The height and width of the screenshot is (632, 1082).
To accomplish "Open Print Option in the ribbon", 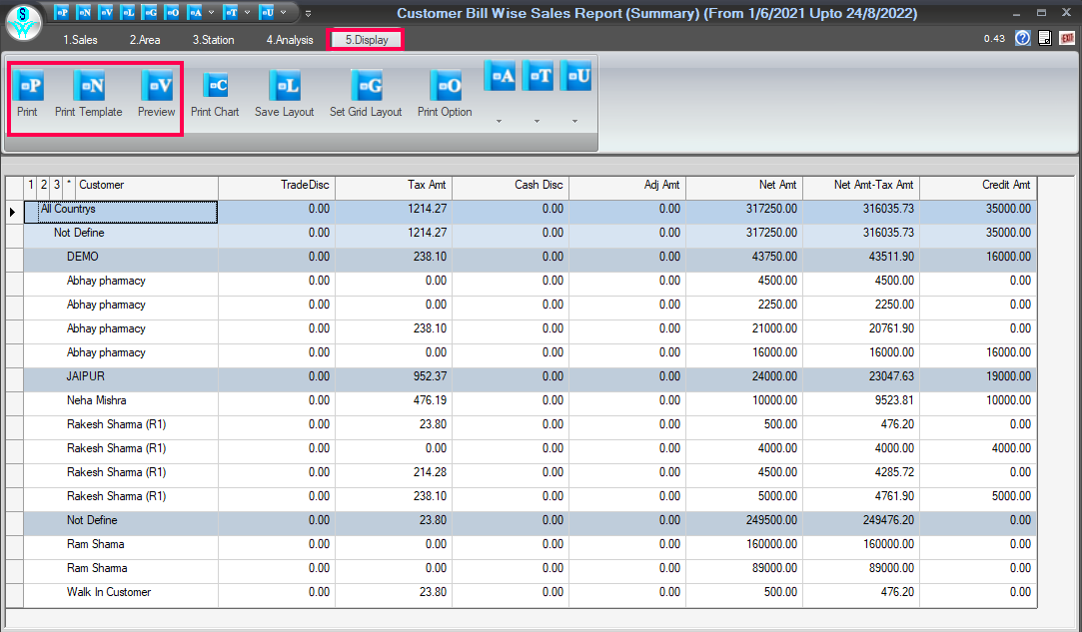I will (445, 93).
